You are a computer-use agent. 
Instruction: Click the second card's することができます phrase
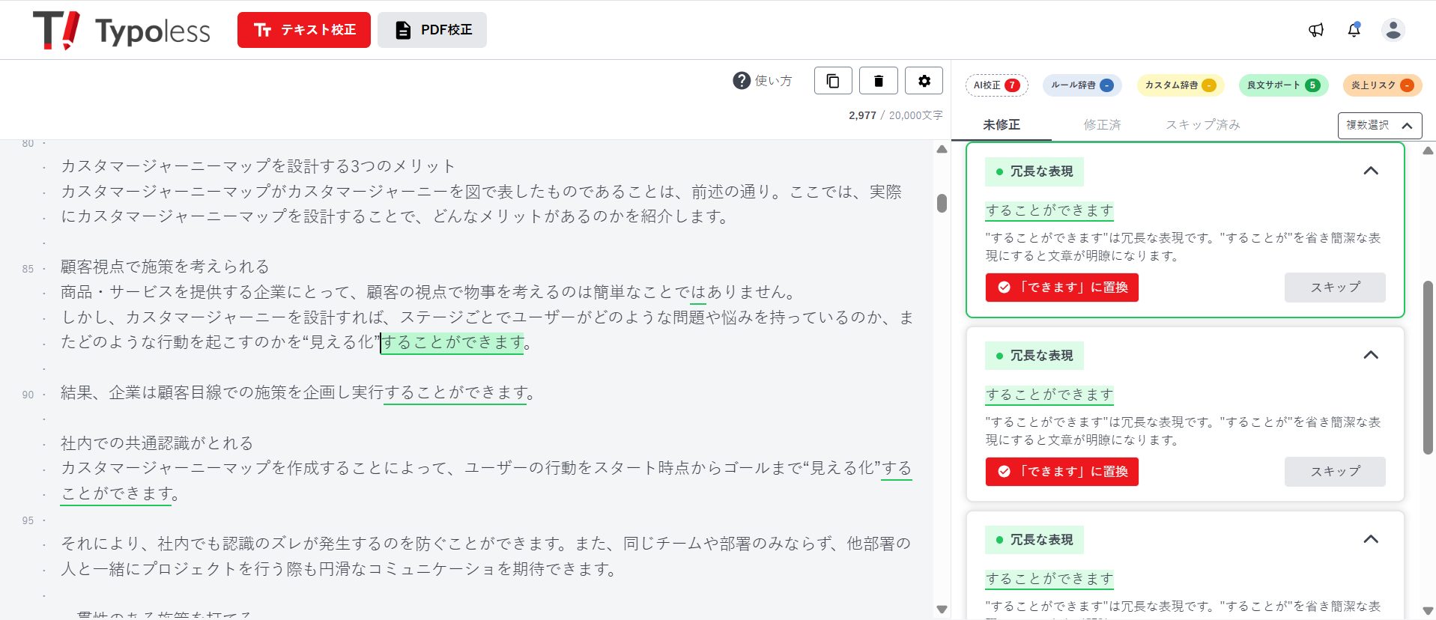pyautogui.click(x=1049, y=395)
